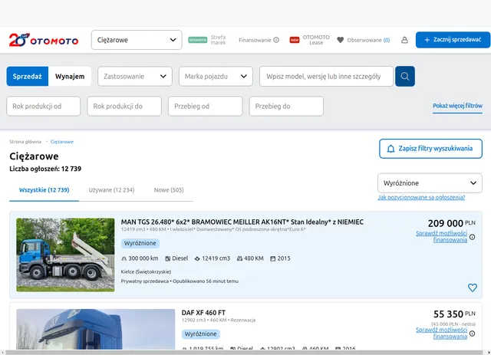Save MAN TGS listing with heart icon

click(472, 288)
